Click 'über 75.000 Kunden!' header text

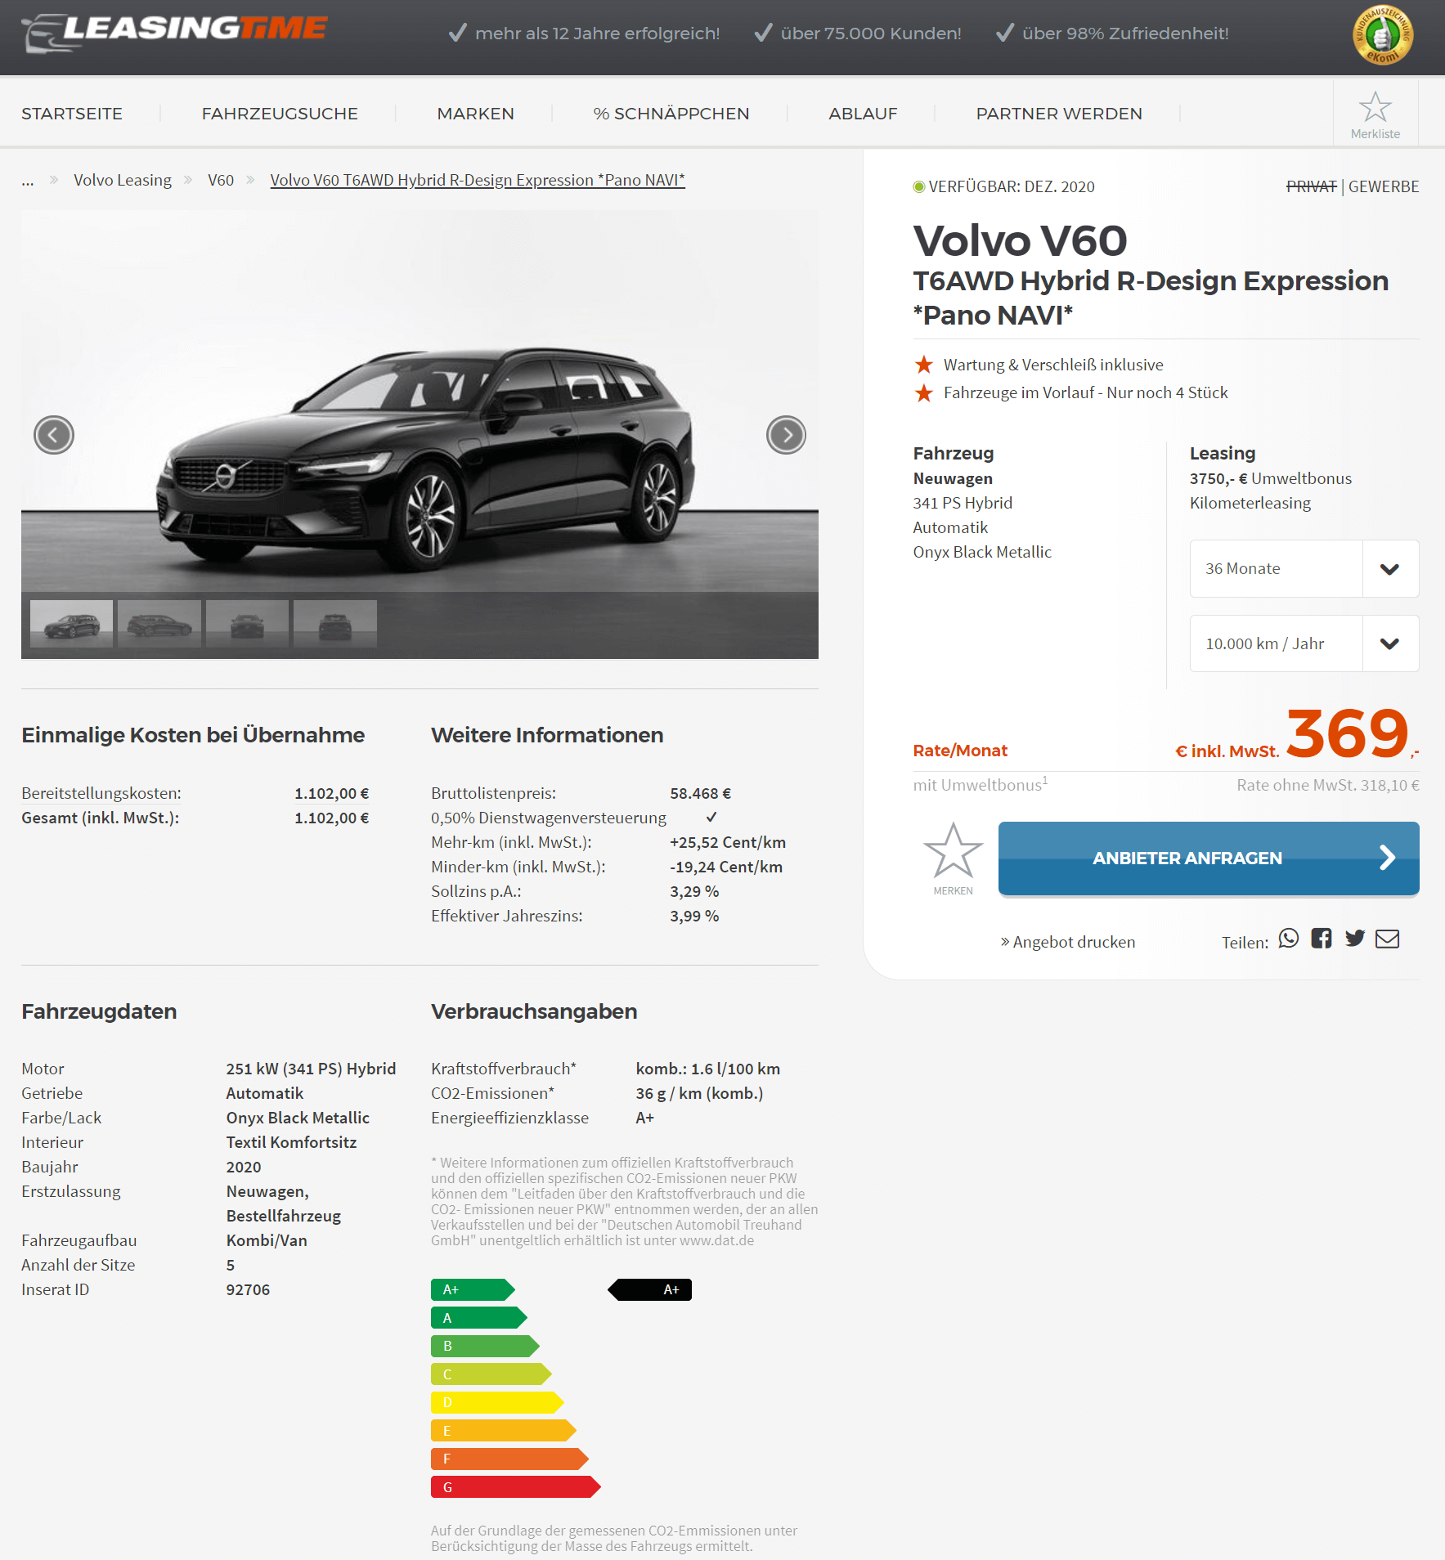(x=871, y=34)
